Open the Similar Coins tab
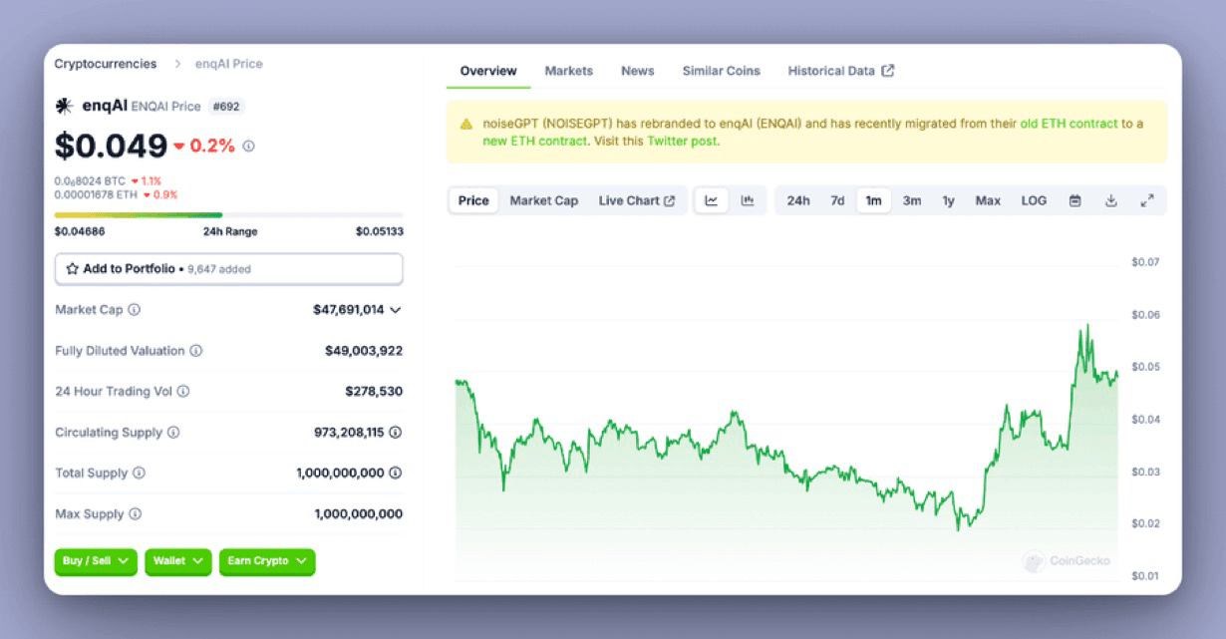 coord(722,71)
